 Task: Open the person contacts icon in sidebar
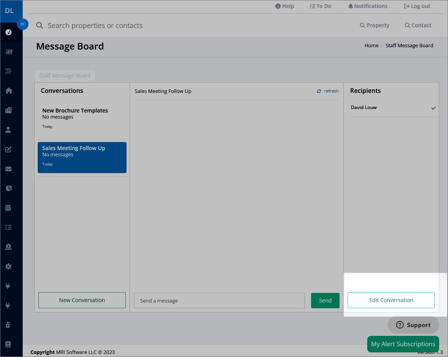(x=8, y=130)
